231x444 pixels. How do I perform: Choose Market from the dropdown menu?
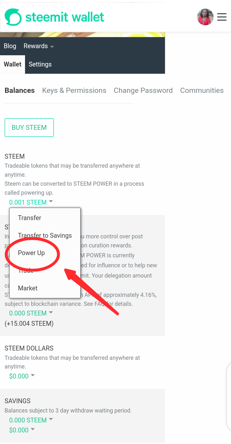28,288
